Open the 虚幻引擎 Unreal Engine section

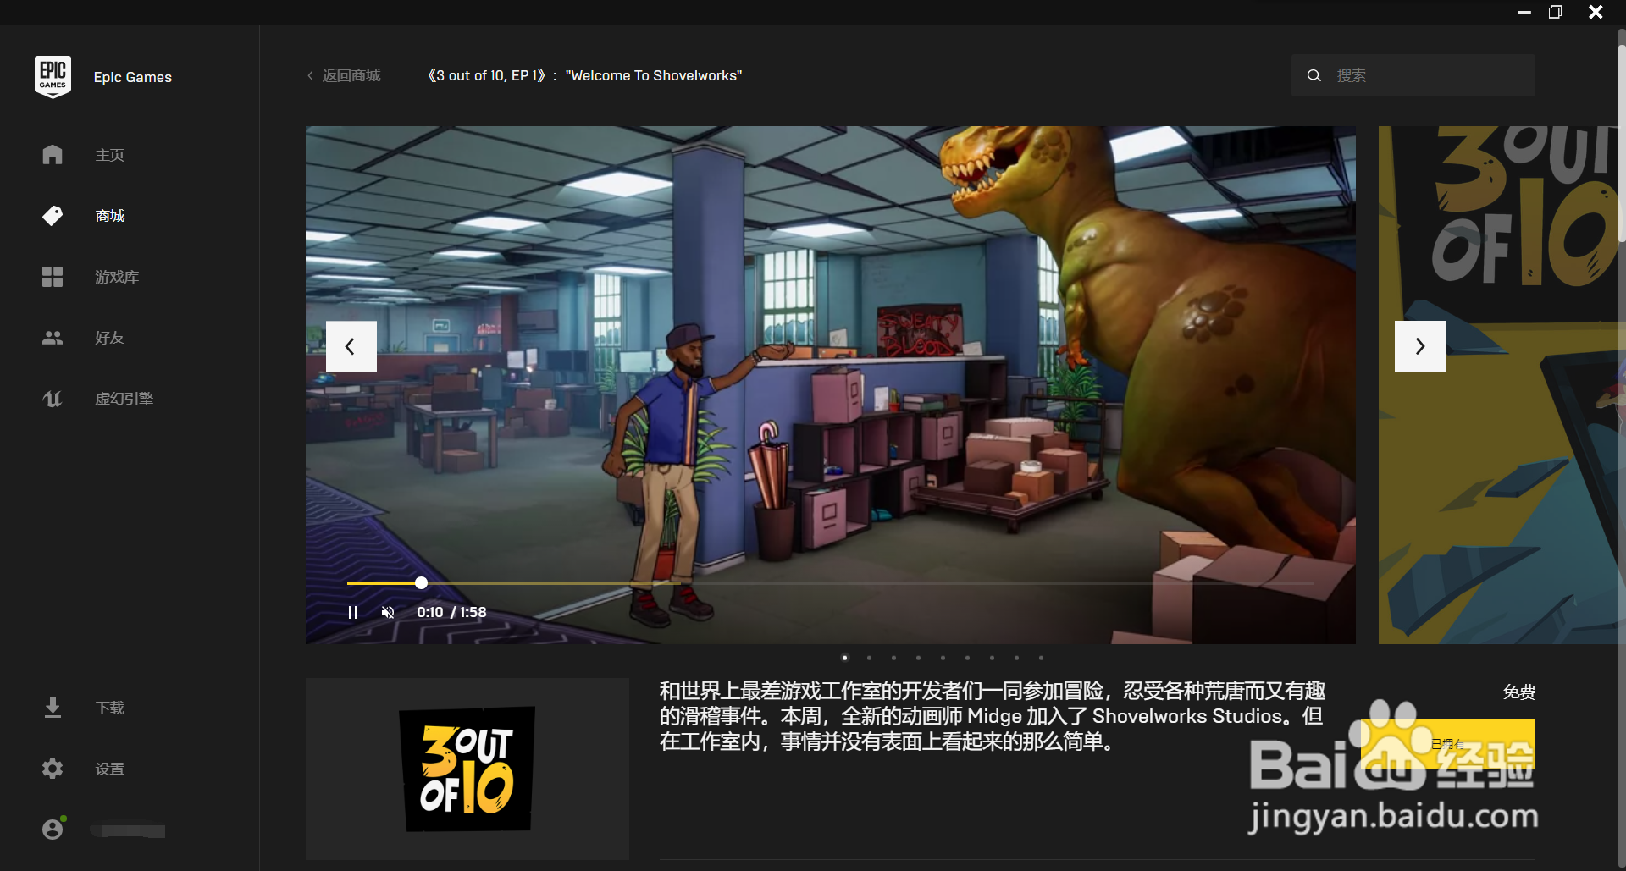tap(124, 399)
